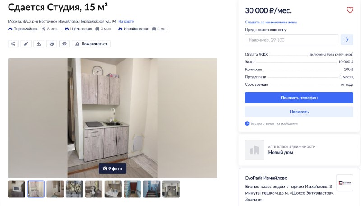Add listing to favorites heart icon
The image size is (361, 206).
pyautogui.click(x=350, y=10)
